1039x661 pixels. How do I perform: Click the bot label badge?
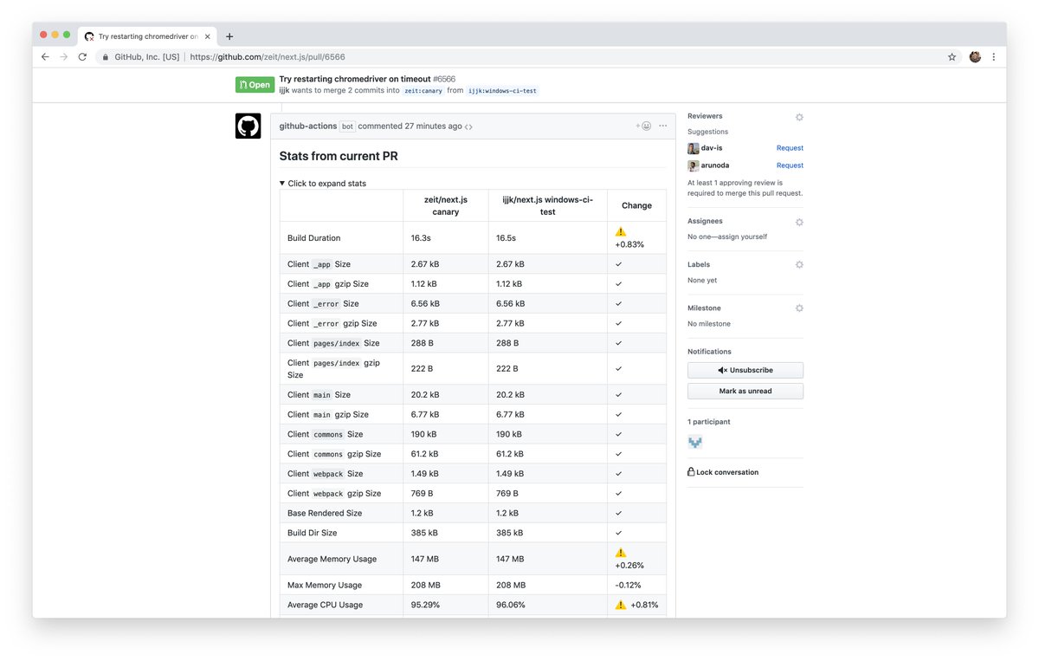point(347,126)
